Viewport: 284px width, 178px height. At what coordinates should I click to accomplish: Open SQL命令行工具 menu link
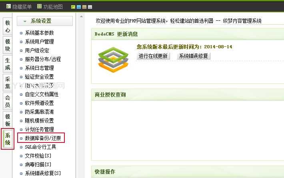(40, 147)
